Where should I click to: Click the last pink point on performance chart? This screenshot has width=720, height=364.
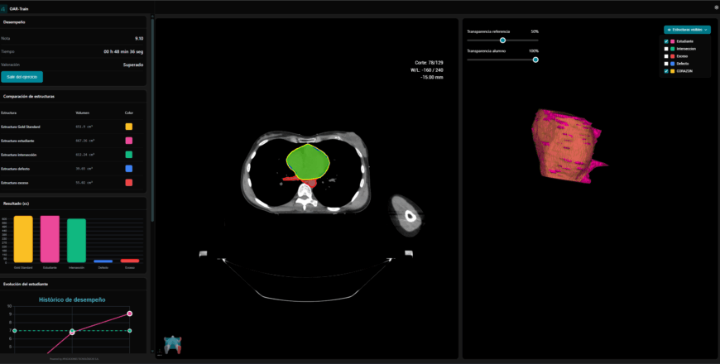[x=130, y=314]
